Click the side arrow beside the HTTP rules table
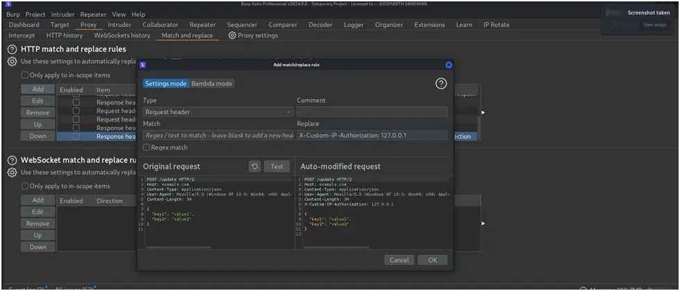 point(483,113)
